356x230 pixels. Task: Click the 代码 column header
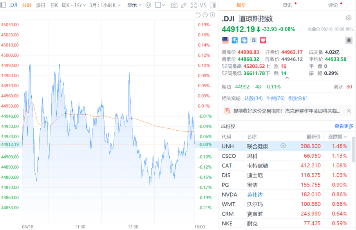(226, 137)
